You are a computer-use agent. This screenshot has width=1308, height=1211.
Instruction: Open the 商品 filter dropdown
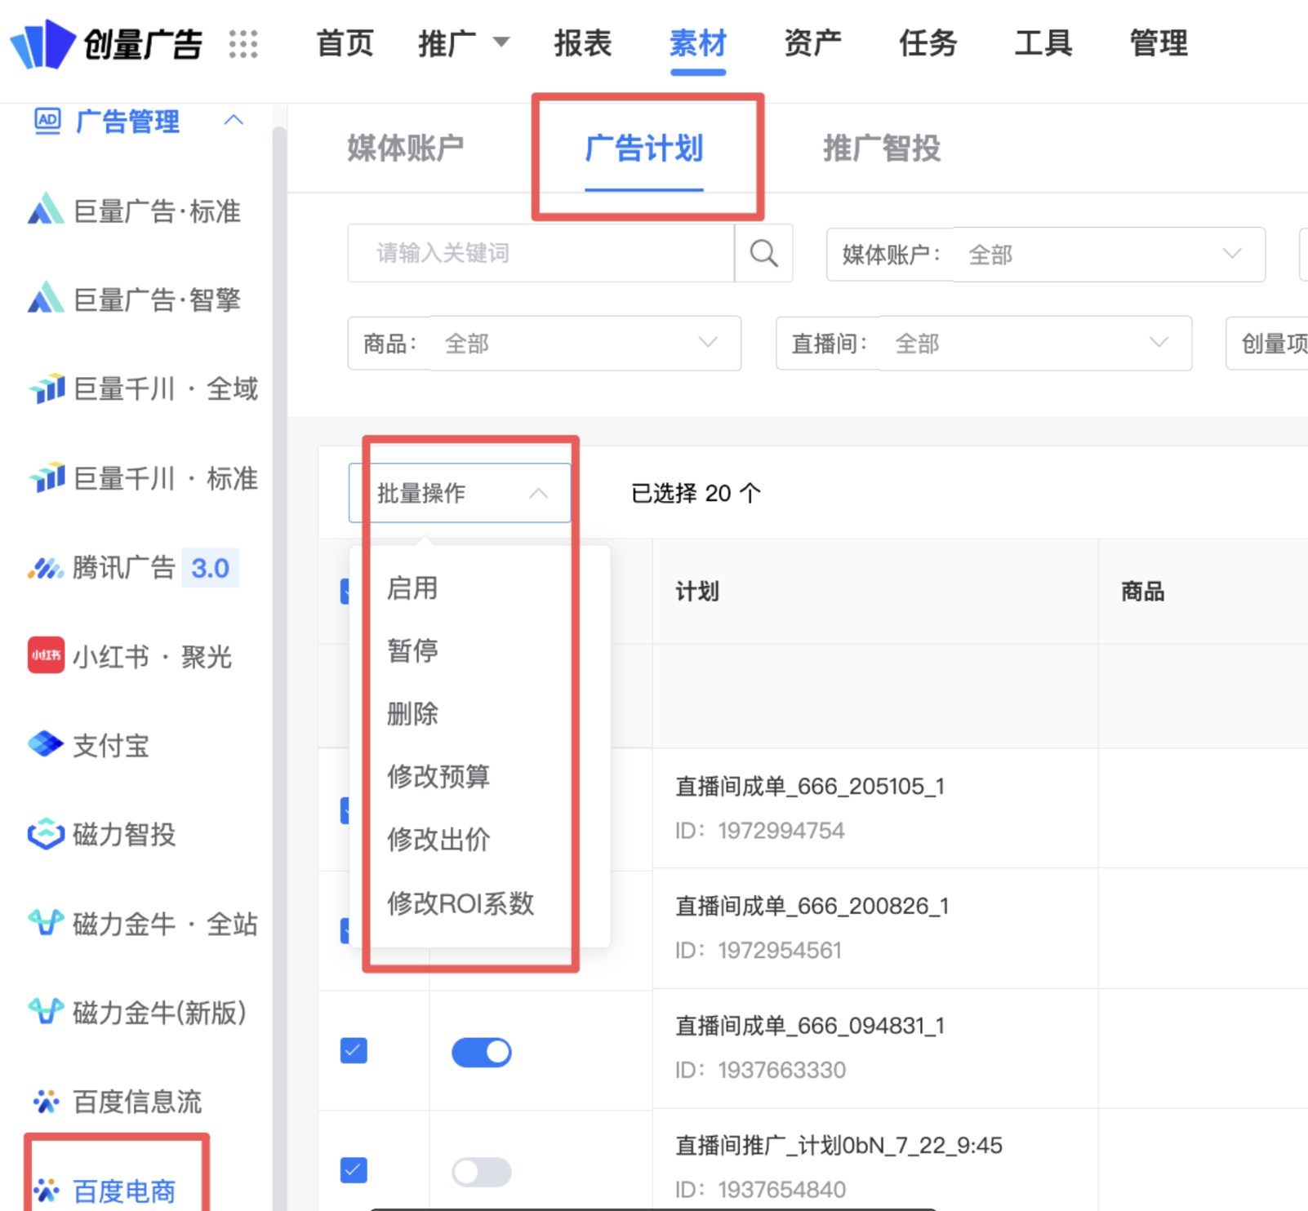click(545, 344)
